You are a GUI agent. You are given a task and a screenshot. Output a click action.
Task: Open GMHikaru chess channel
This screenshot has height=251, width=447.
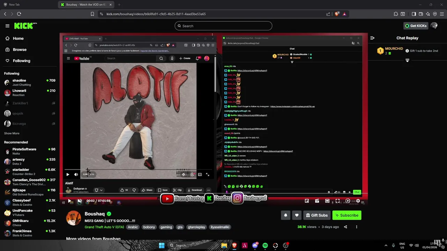tap(30, 223)
